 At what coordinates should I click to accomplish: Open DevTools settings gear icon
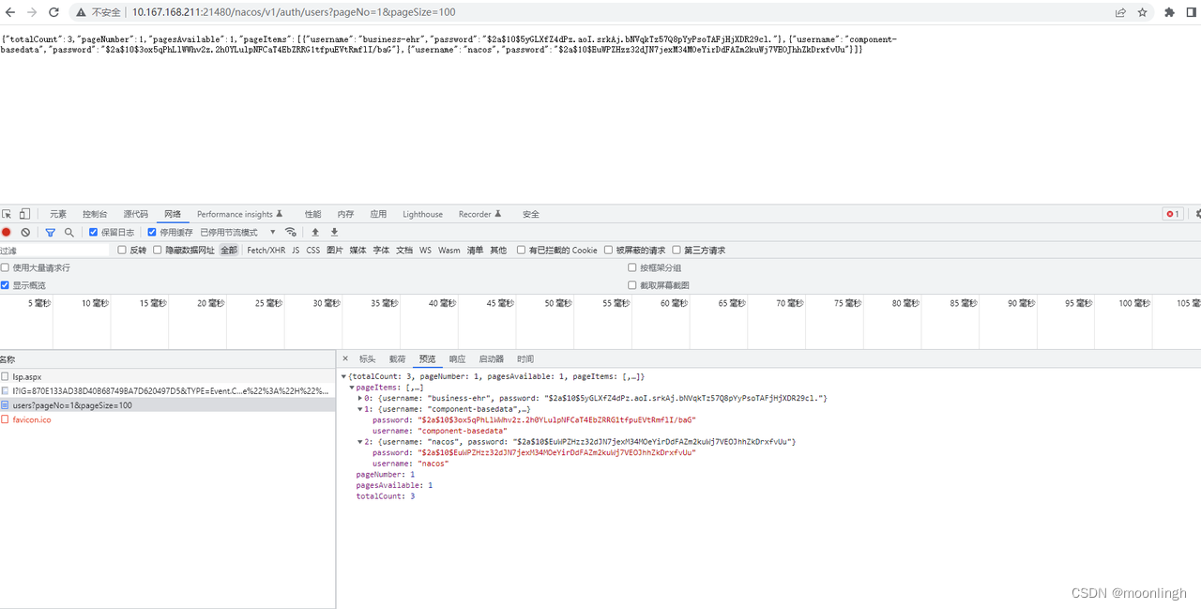point(1196,214)
